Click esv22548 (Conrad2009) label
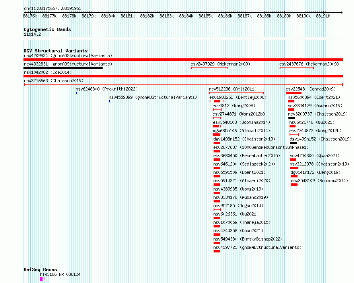The width and height of the screenshot is (354, 283). coord(311,89)
